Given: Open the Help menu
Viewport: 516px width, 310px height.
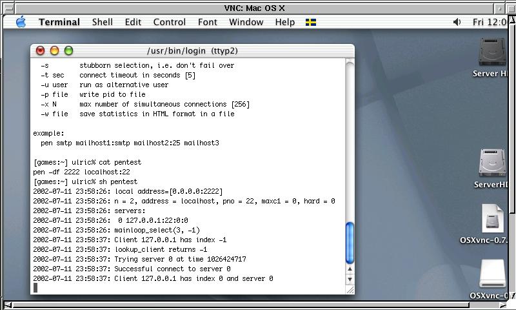Looking at the screenshot, I should [285, 22].
